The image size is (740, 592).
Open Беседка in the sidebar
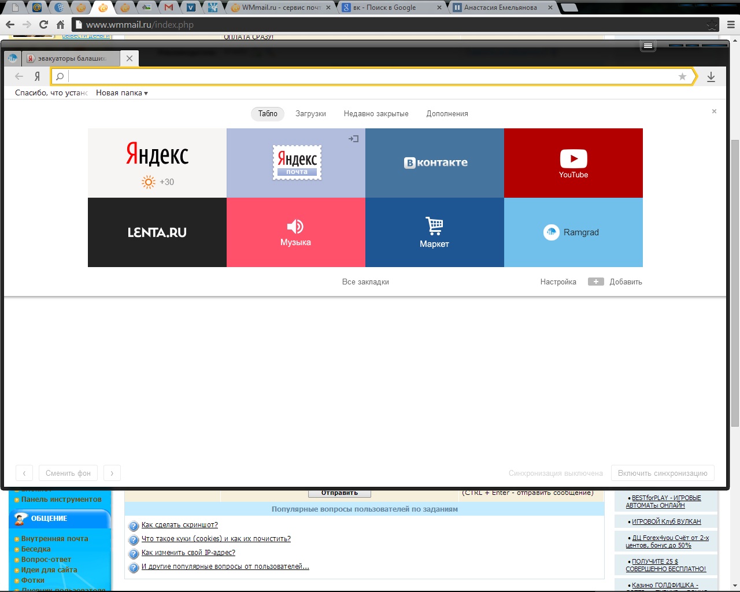36,549
